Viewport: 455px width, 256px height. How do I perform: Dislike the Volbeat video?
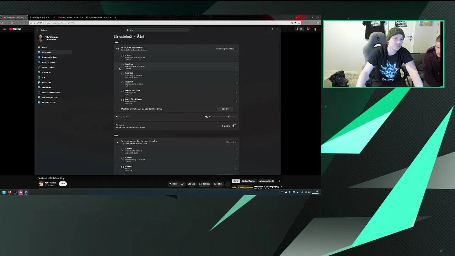182,184
